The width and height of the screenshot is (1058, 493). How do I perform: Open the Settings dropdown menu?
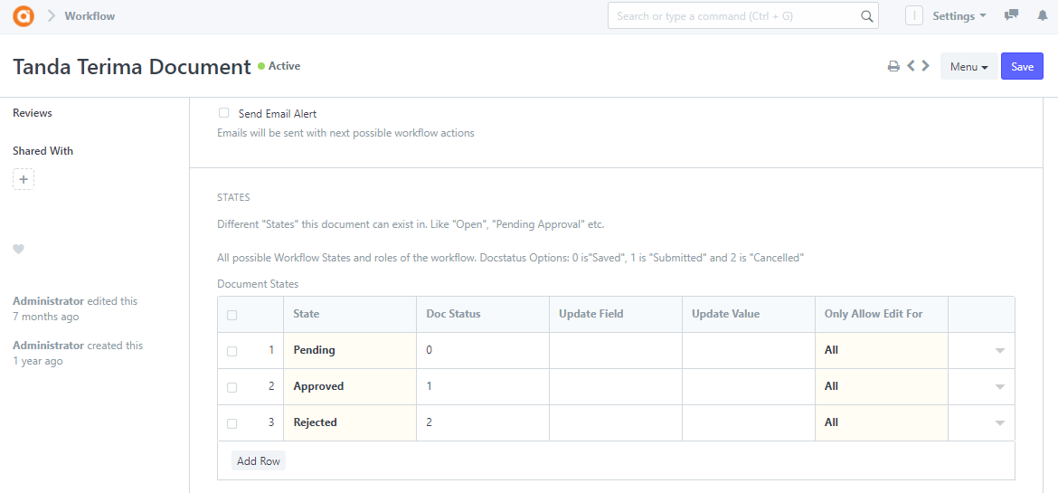tap(959, 16)
